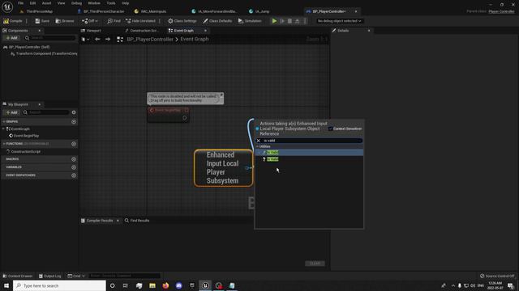Viewport: 519px width, 291px height.
Task: Open the debug object selector dropdown
Action: 339,21
